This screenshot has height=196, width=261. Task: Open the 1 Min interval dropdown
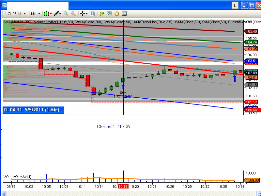[34, 14]
